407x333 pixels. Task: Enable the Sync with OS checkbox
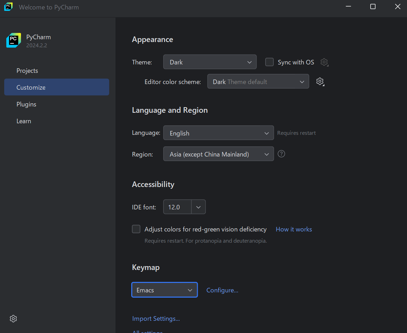pyautogui.click(x=269, y=62)
